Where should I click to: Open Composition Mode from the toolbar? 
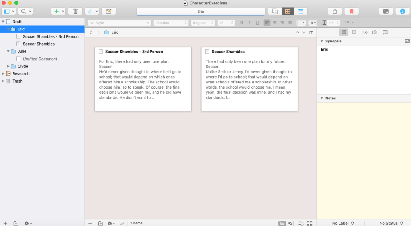pyautogui.click(x=386, y=11)
